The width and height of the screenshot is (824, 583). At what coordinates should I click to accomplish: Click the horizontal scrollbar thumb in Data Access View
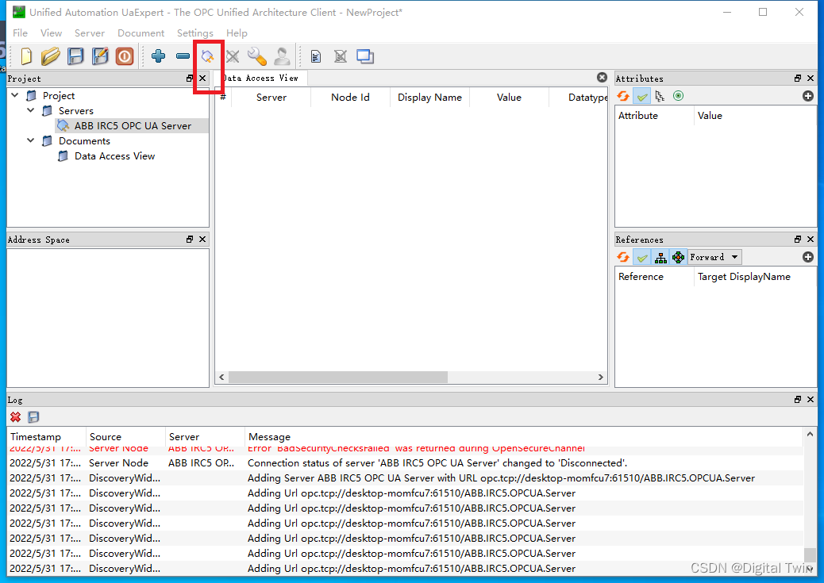338,378
